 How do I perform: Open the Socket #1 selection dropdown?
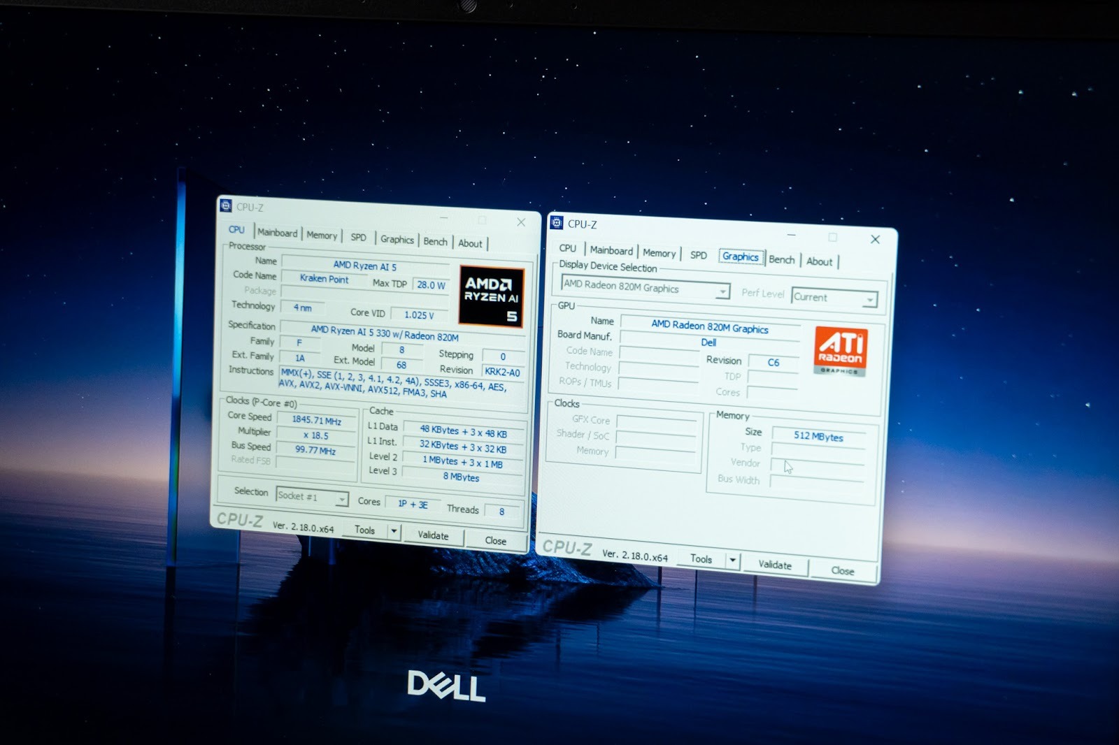(x=341, y=499)
